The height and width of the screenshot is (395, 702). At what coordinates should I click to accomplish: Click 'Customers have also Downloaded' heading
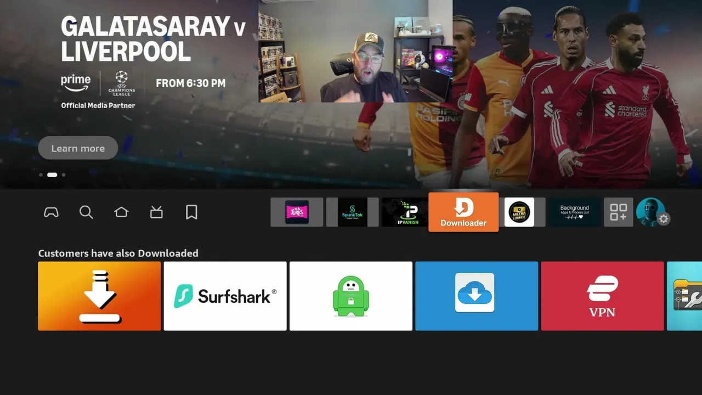point(118,253)
